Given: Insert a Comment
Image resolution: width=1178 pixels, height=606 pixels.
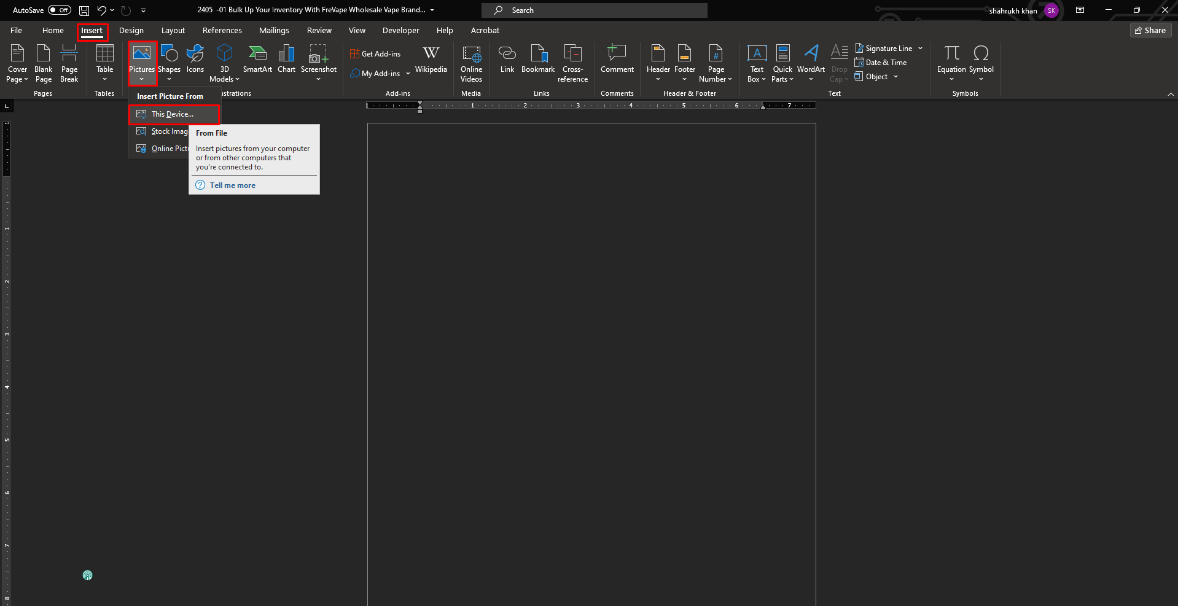Looking at the screenshot, I should [x=617, y=60].
